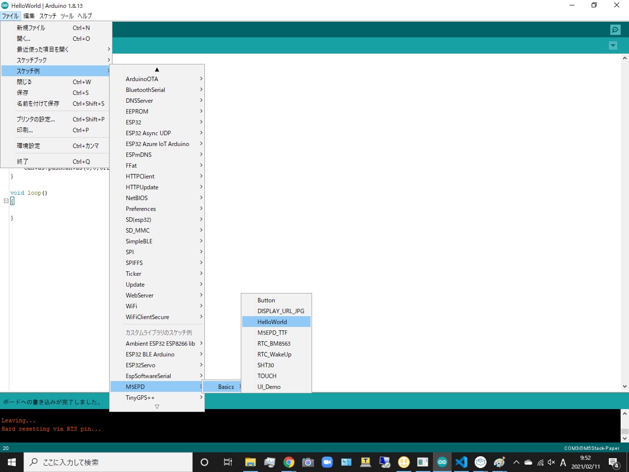The image size is (629, 472).
Task: Click the muted volume tray icon
Action: [x=551, y=462]
